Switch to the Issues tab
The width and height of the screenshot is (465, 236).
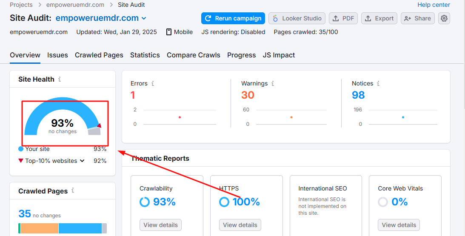(57, 55)
